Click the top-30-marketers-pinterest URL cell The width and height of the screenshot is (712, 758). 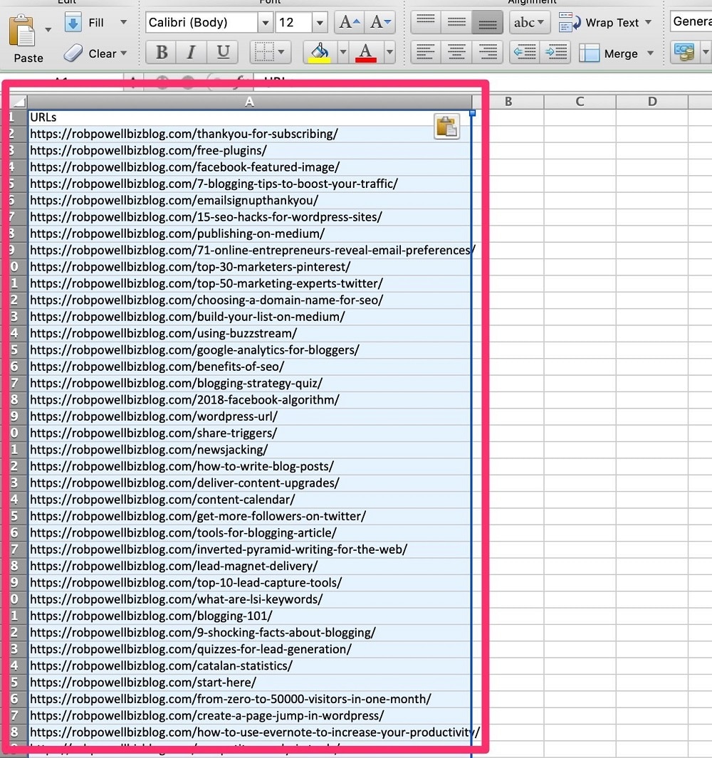tap(250, 267)
